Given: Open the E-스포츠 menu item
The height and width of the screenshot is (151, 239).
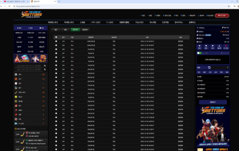Looking at the screenshot, I should pyautogui.click(x=110, y=22).
